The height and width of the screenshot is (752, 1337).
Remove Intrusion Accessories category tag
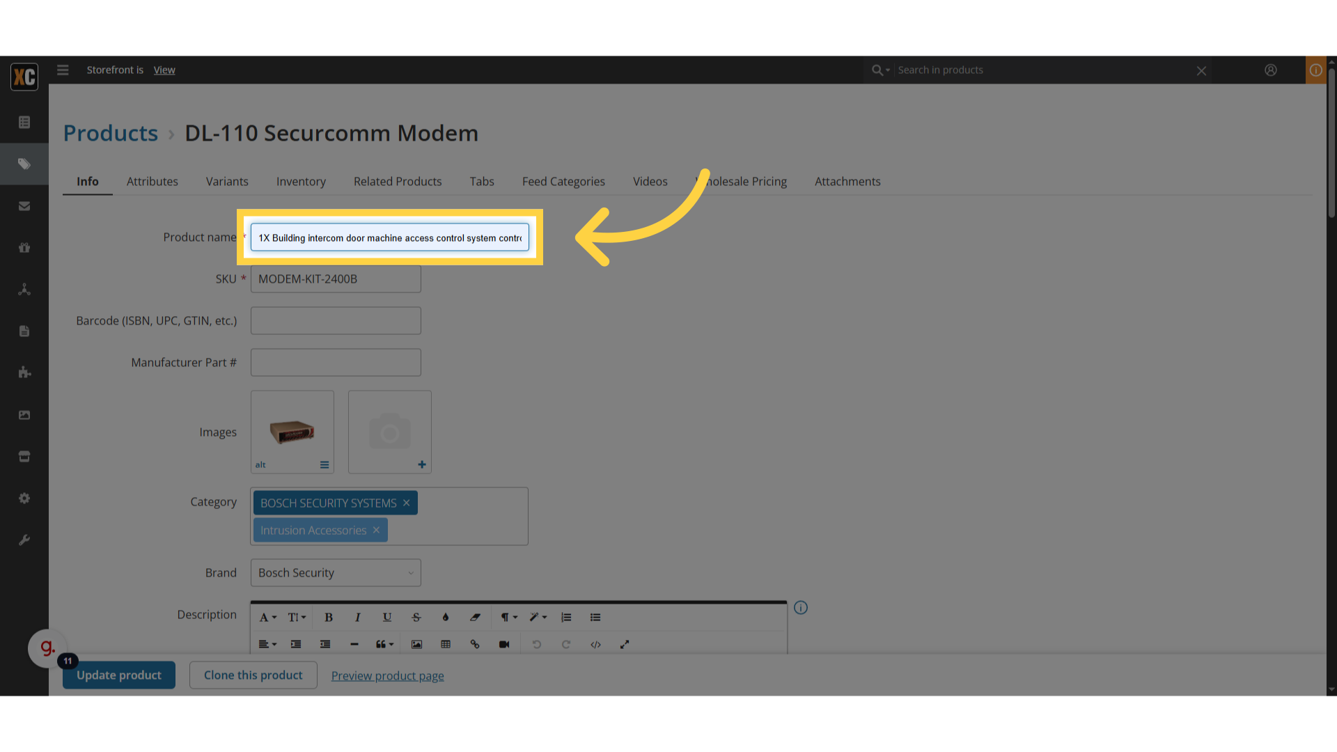376,531
